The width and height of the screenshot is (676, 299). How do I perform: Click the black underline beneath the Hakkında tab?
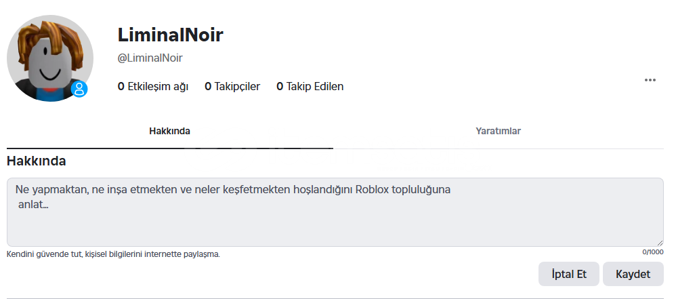(169, 148)
